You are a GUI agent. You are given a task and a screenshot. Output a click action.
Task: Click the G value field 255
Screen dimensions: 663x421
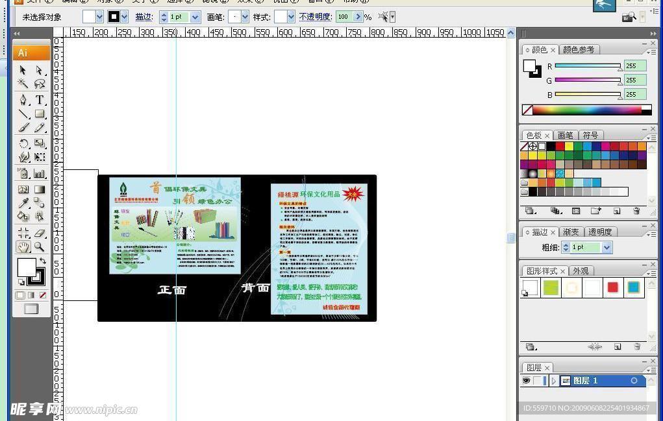635,80
